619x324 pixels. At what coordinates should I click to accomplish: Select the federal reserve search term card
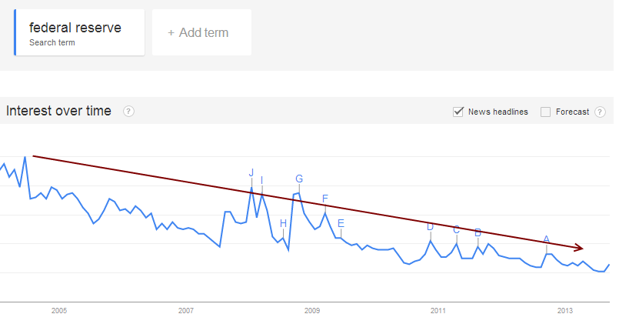tap(79, 32)
